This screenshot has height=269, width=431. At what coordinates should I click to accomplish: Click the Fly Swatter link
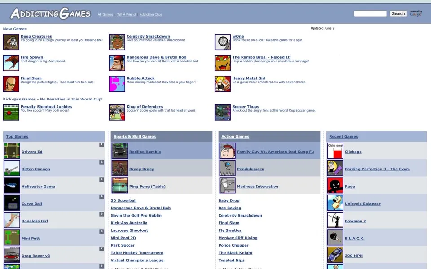(x=230, y=230)
